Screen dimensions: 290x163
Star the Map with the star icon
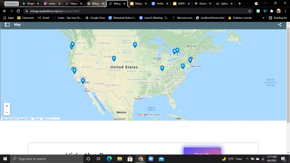(x=24, y=24)
